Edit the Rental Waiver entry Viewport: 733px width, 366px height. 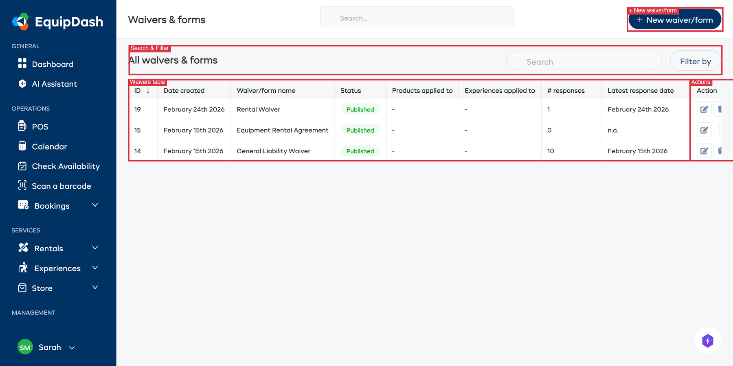click(x=704, y=109)
